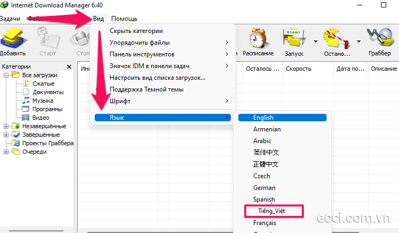Close the Категории side panel
Screen dimensions: 399x233
tap(69, 66)
